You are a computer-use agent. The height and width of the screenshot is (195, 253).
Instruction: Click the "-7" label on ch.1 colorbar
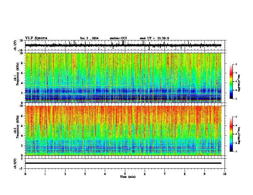click(x=235, y=99)
